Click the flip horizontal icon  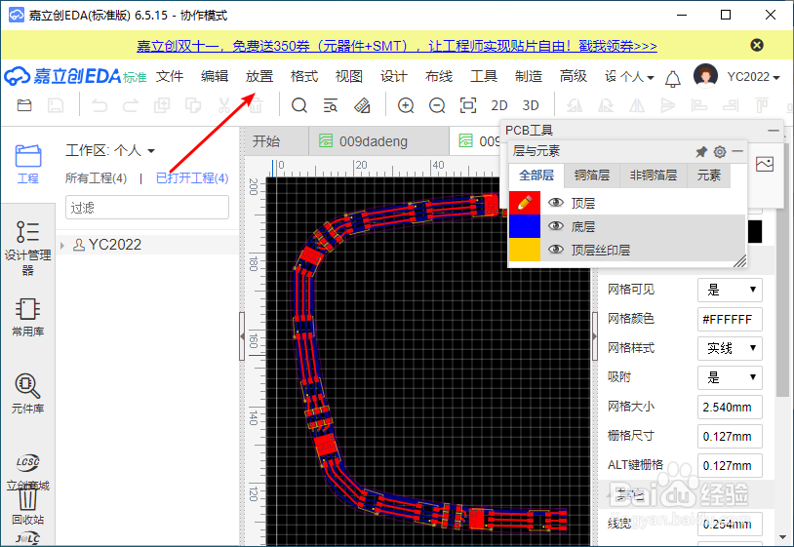click(637, 105)
